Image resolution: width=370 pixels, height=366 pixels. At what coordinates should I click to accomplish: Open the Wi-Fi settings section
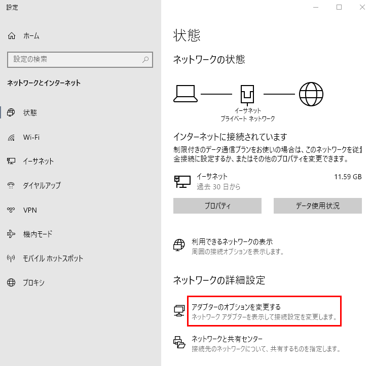coord(31,137)
